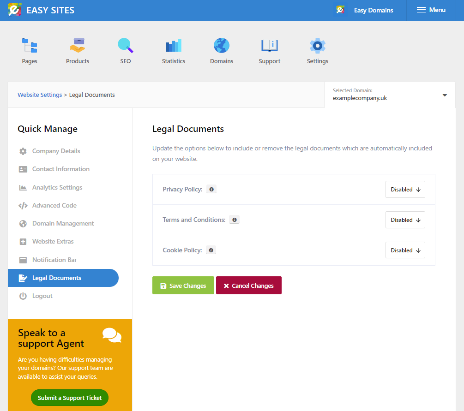Open Analytics Settings in Quick Manage

57,187
